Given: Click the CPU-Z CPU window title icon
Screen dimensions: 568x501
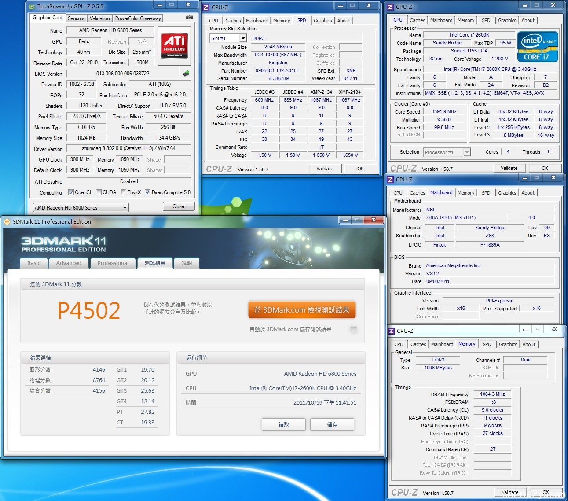Looking at the screenshot, I should click(x=390, y=7).
